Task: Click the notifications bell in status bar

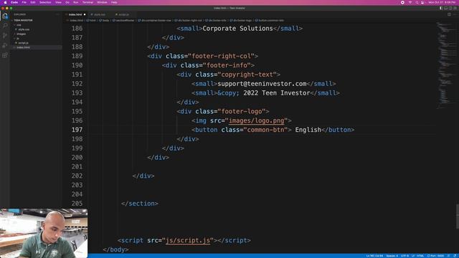Action: (455, 256)
